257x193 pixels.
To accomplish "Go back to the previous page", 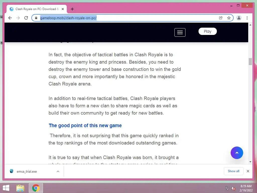I will 10,18.
